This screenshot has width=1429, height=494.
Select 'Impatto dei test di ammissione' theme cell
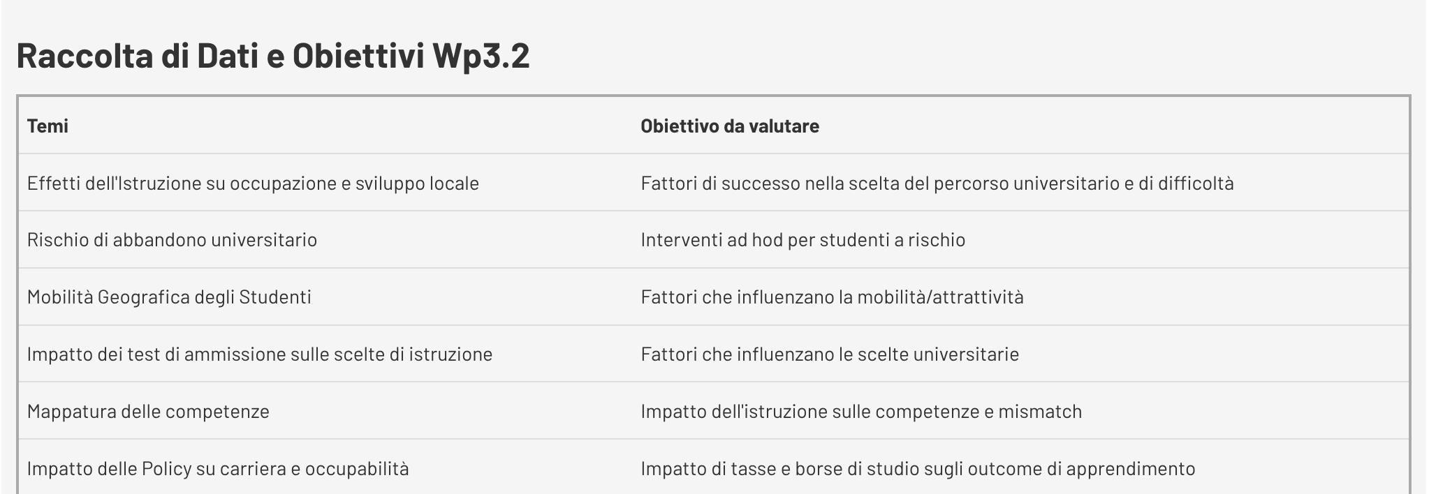tap(259, 354)
